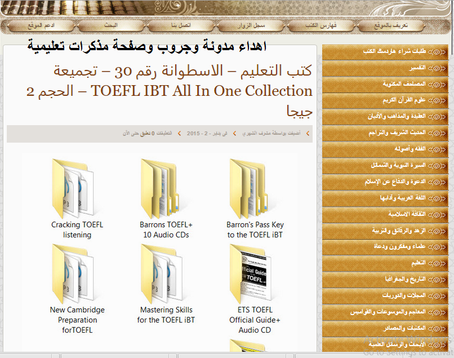Open الدعوة والدفاع عن الإسلام sidebar category
Image resolution: width=454 pixels, height=358 pixels.
[x=385, y=182]
